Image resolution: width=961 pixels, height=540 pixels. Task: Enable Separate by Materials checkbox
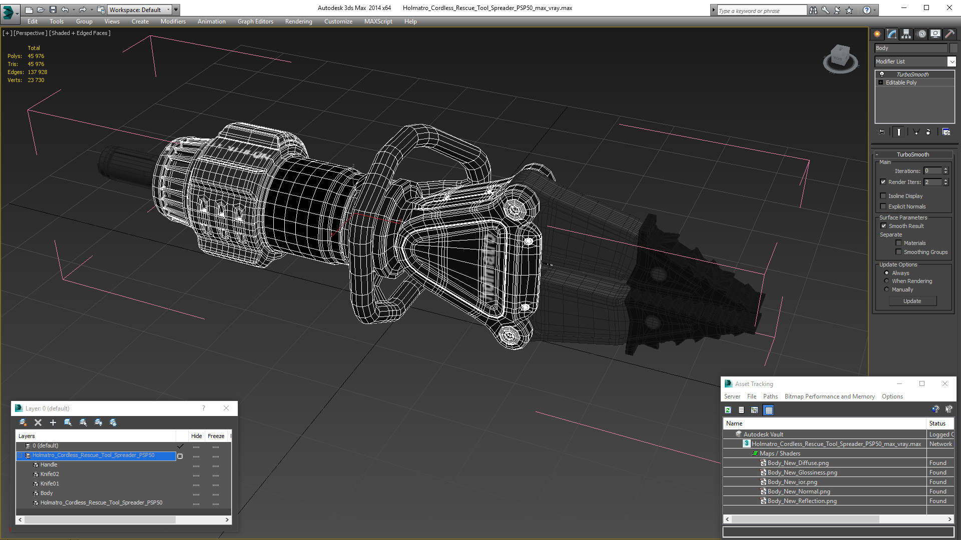pos(899,243)
